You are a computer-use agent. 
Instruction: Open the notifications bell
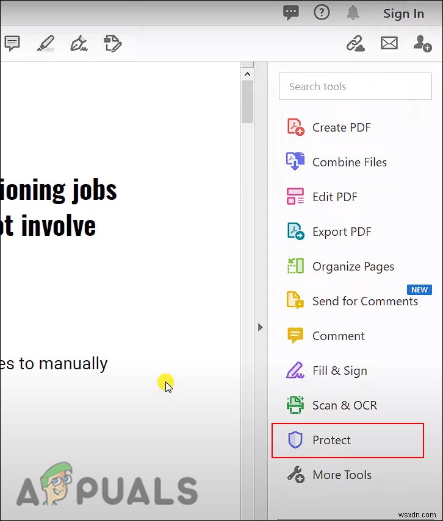point(353,13)
